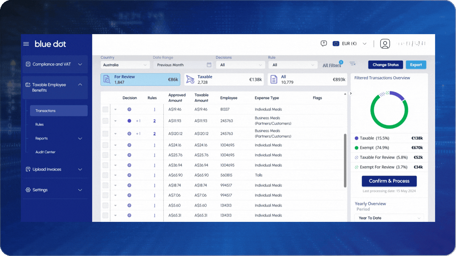Click the decision icon for the A$19.46 row
The width and height of the screenshot is (456, 256).
(x=129, y=110)
